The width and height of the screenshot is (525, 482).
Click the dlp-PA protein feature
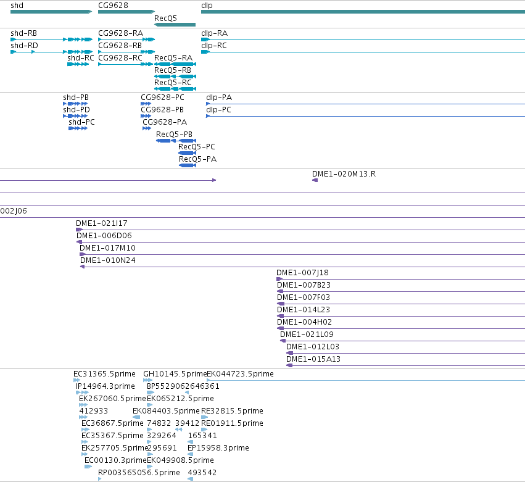pos(365,104)
